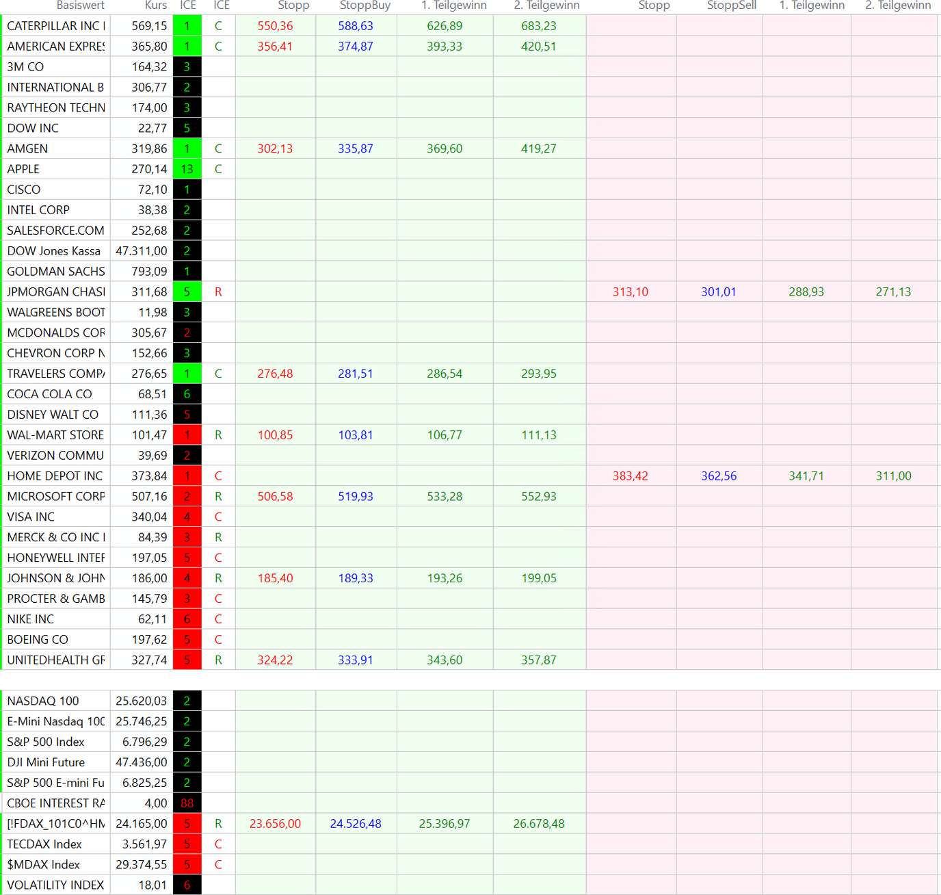
Task: Select the VOLATILITY INDEX row name
Action: pos(55,885)
